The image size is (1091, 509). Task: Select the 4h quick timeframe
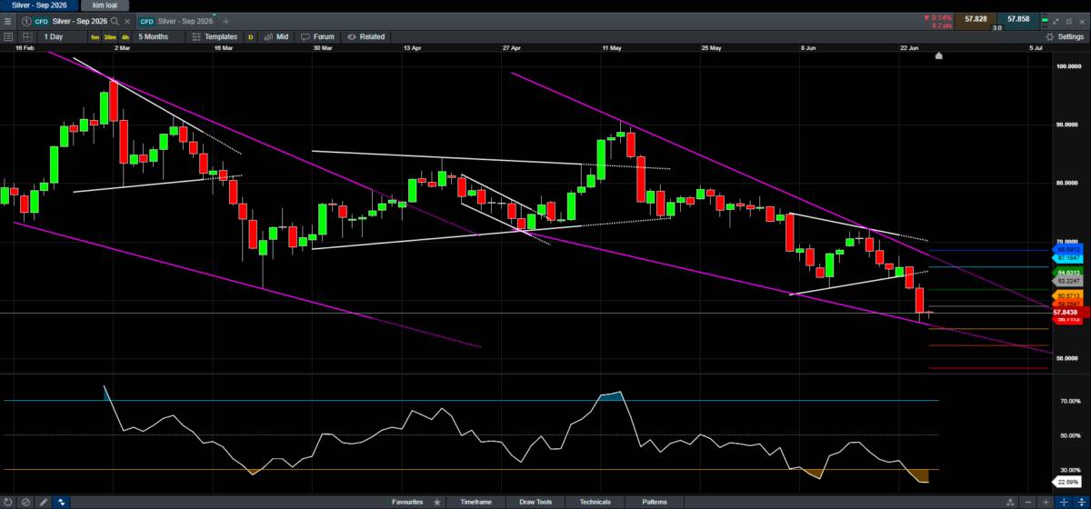tap(125, 37)
